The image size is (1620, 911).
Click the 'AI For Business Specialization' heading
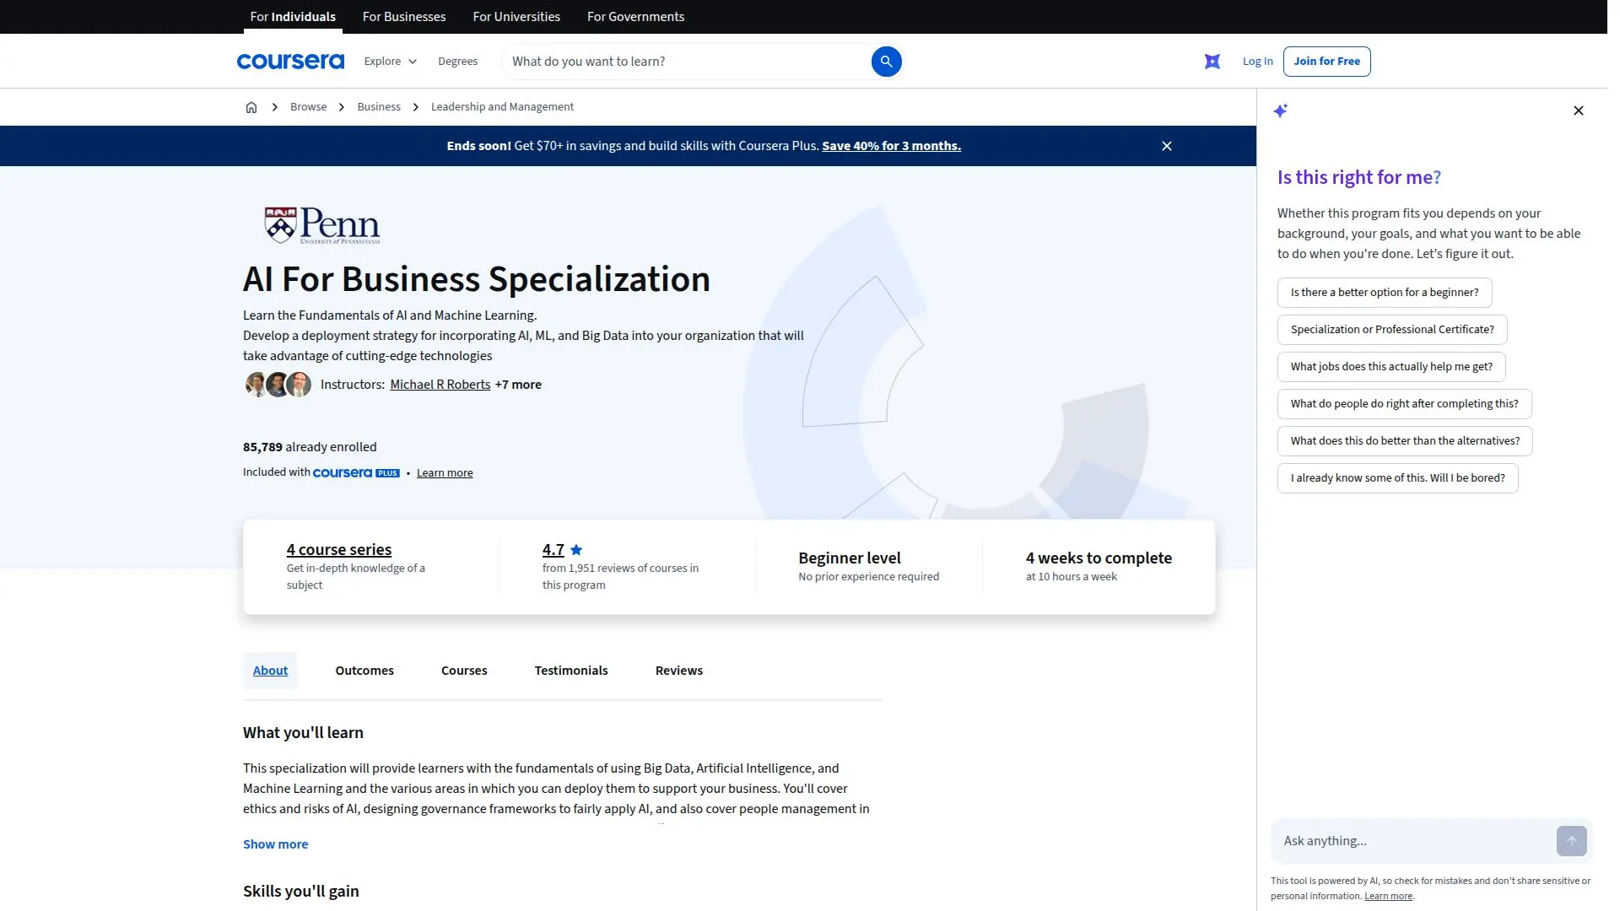pos(477,279)
